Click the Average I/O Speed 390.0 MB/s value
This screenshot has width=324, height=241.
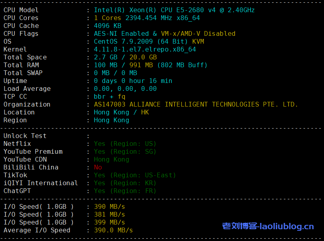[113, 230]
